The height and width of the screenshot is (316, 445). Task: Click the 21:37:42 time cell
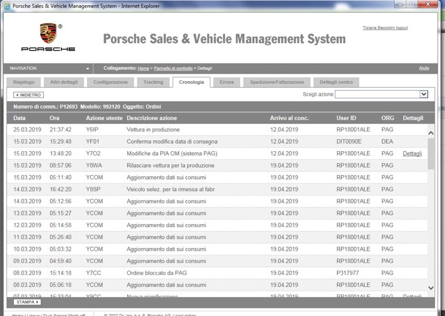coord(60,129)
